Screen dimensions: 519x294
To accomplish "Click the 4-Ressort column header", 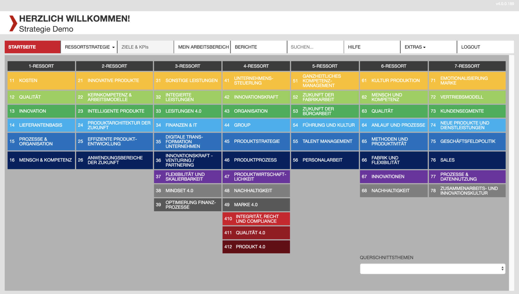I will (x=256, y=66).
